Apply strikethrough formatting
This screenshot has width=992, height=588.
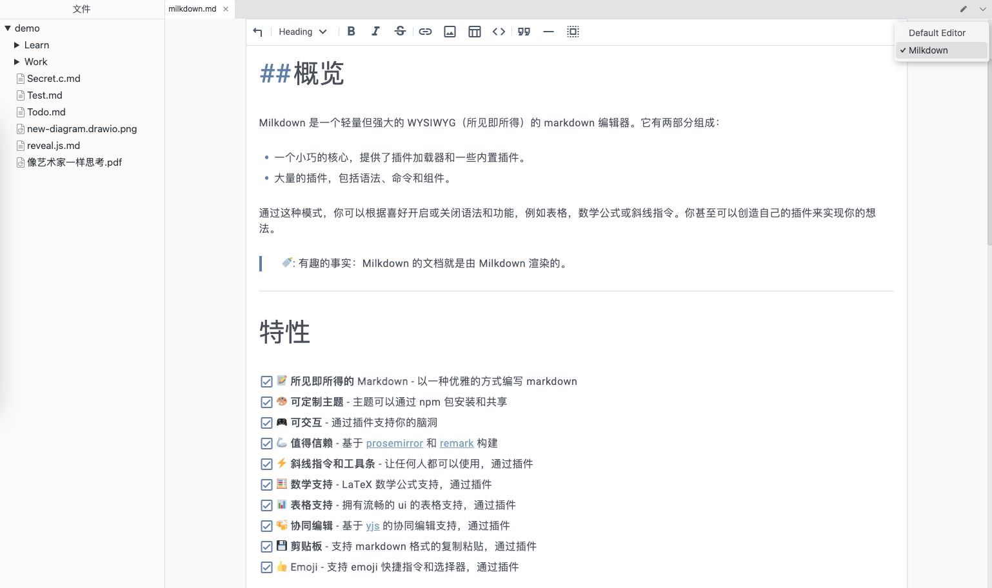400,32
